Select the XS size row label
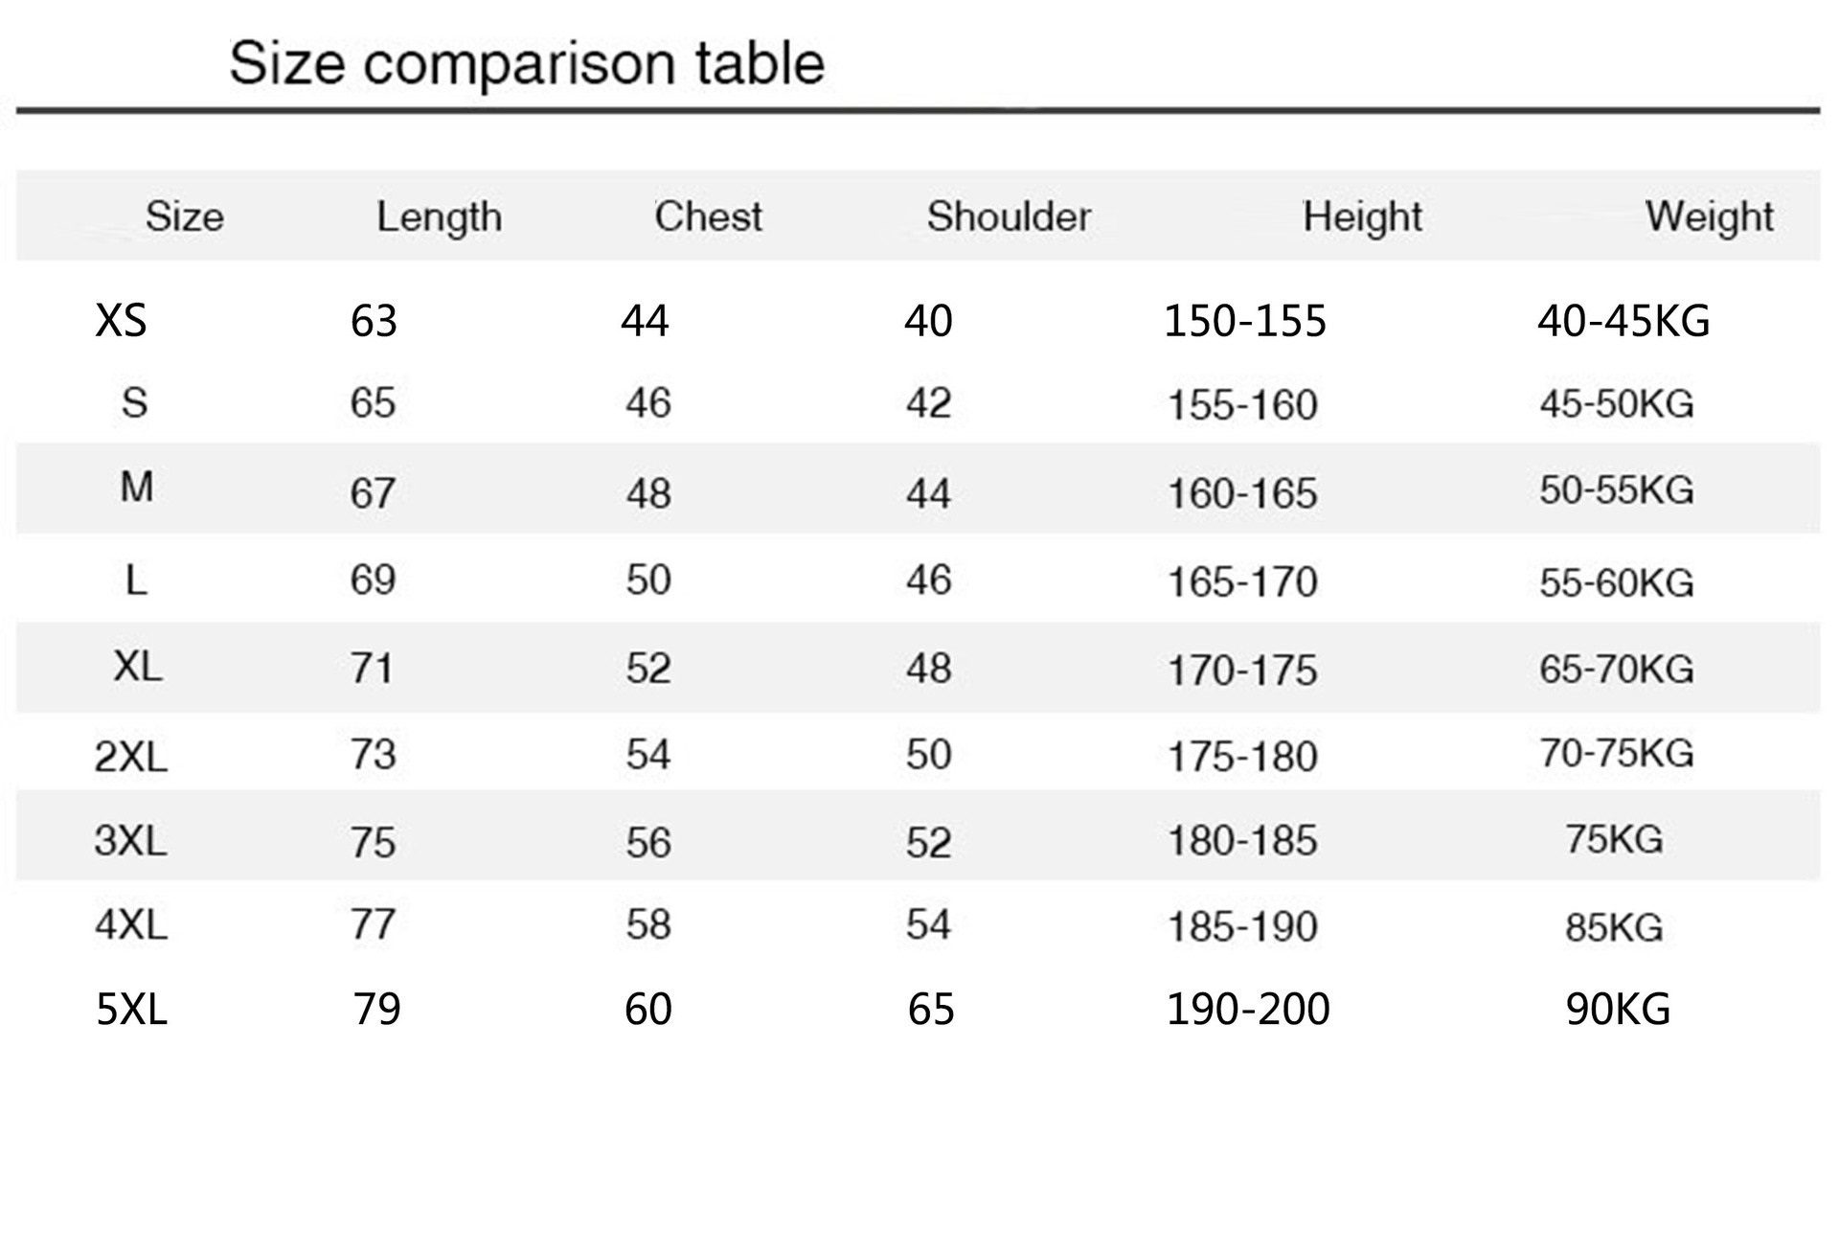Image resolution: width=1839 pixels, height=1252 pixels. click(x=121, y=321)
